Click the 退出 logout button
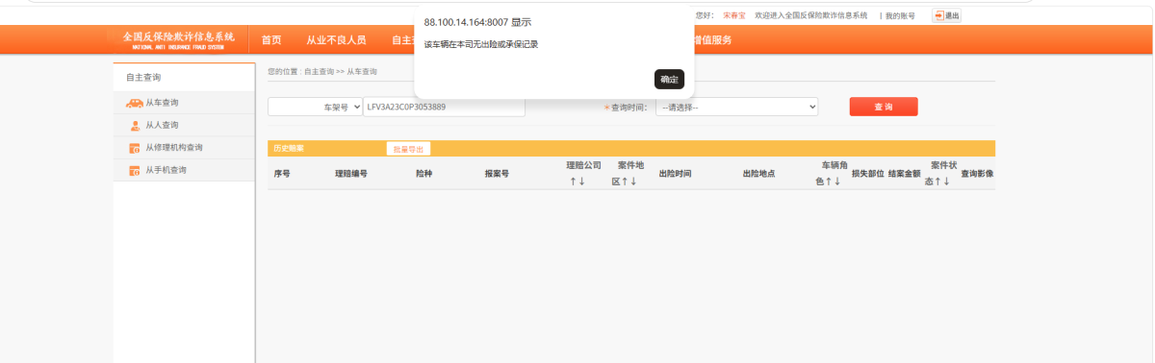 click(x=946, y=15)
